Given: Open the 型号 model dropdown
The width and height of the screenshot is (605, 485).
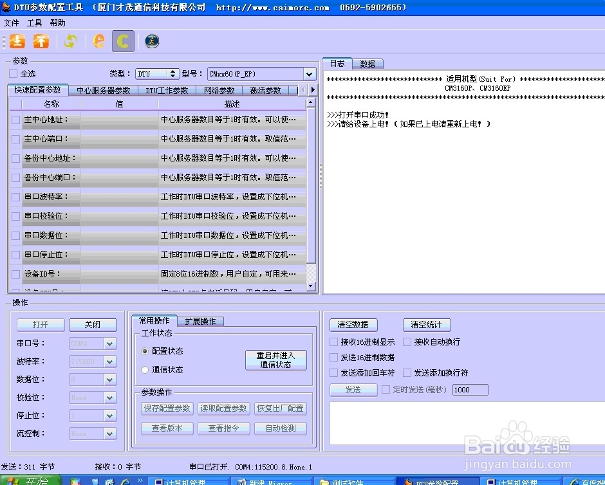Looking at the screenshot, I should 309,73.
